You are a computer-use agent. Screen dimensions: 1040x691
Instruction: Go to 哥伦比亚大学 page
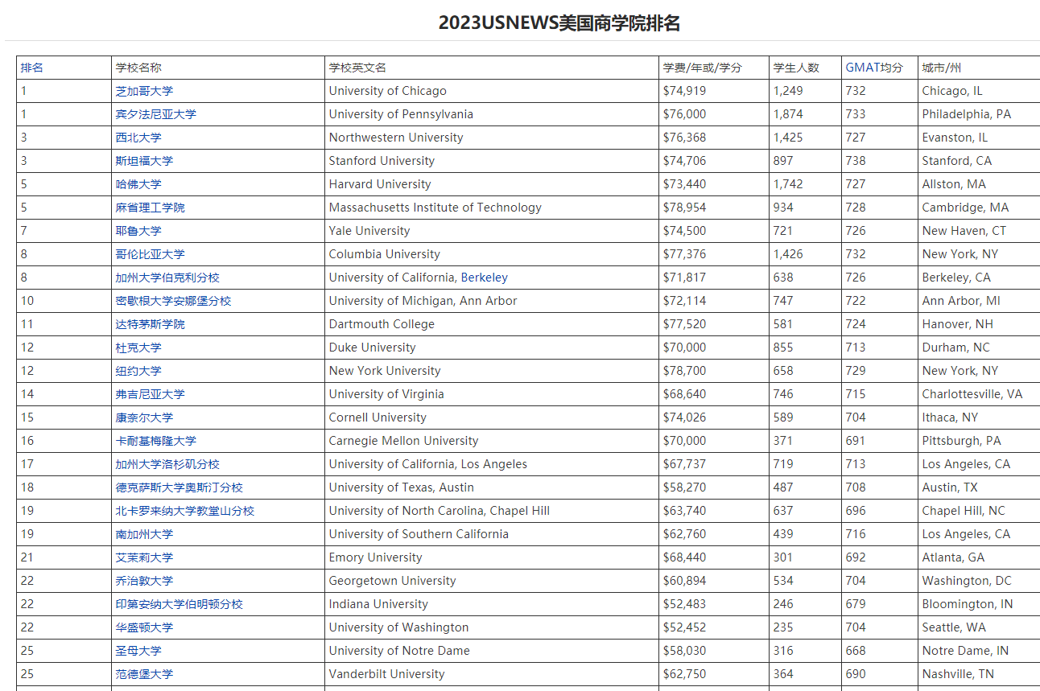(x=150, y=254)
